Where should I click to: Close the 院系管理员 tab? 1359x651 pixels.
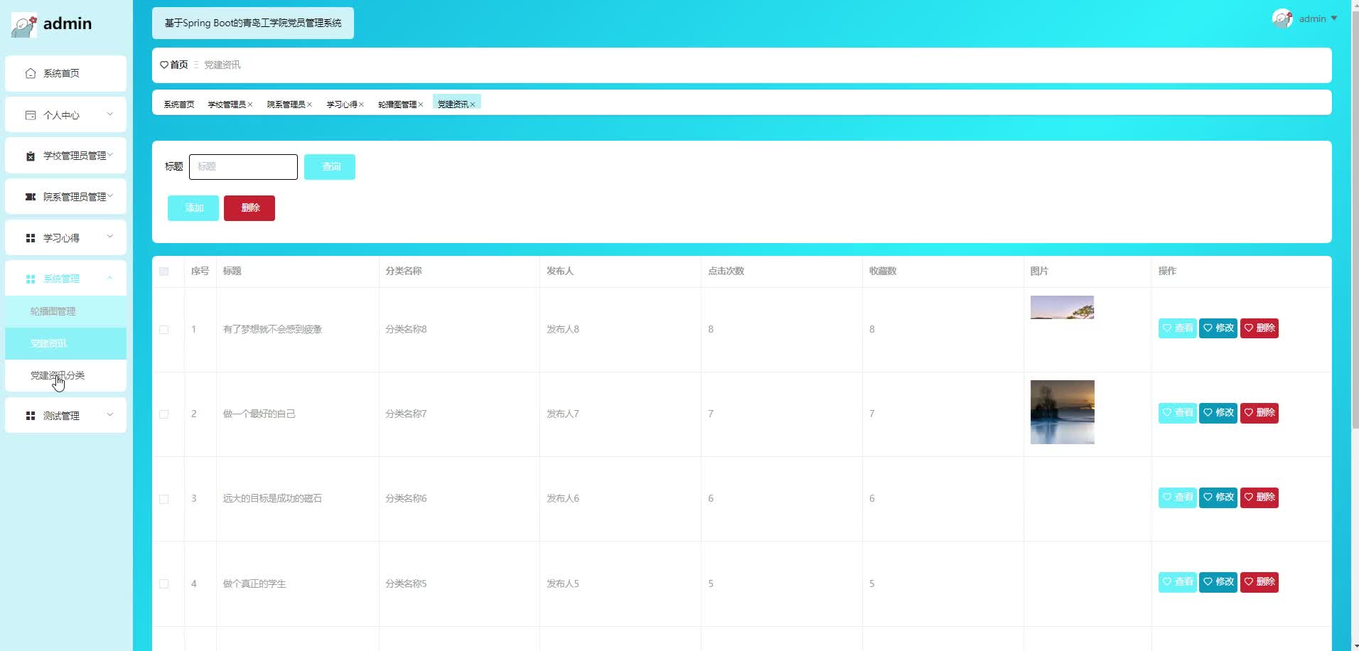(x=309, y=104)
